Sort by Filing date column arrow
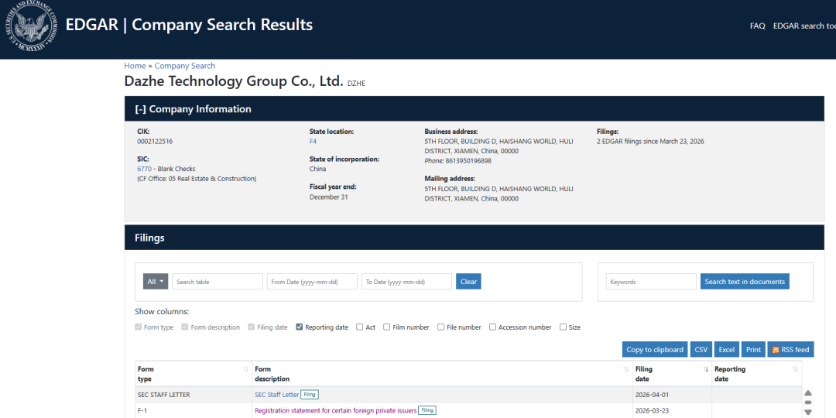The height and width of the screenshot is (418, 836). (x=706, y=370)
